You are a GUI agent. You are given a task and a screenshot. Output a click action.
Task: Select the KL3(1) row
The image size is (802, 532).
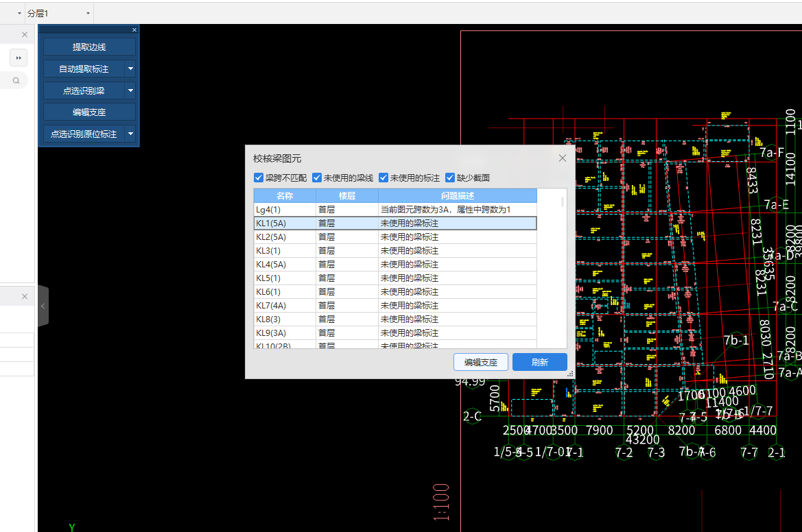click(395, 251)
